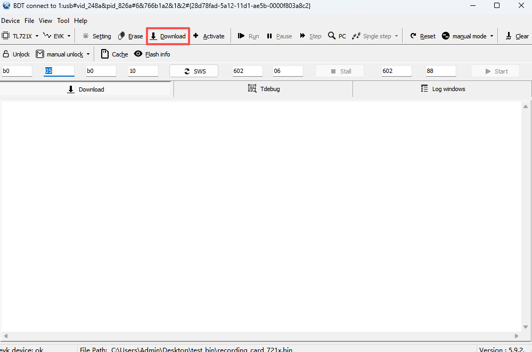Switch to the Download tab
The width and height of the screenshot is (532, 352).
(x=86, y=89)
